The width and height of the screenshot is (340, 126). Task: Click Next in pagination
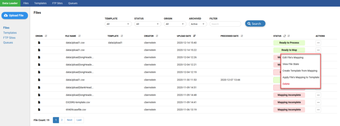(70, 120)
